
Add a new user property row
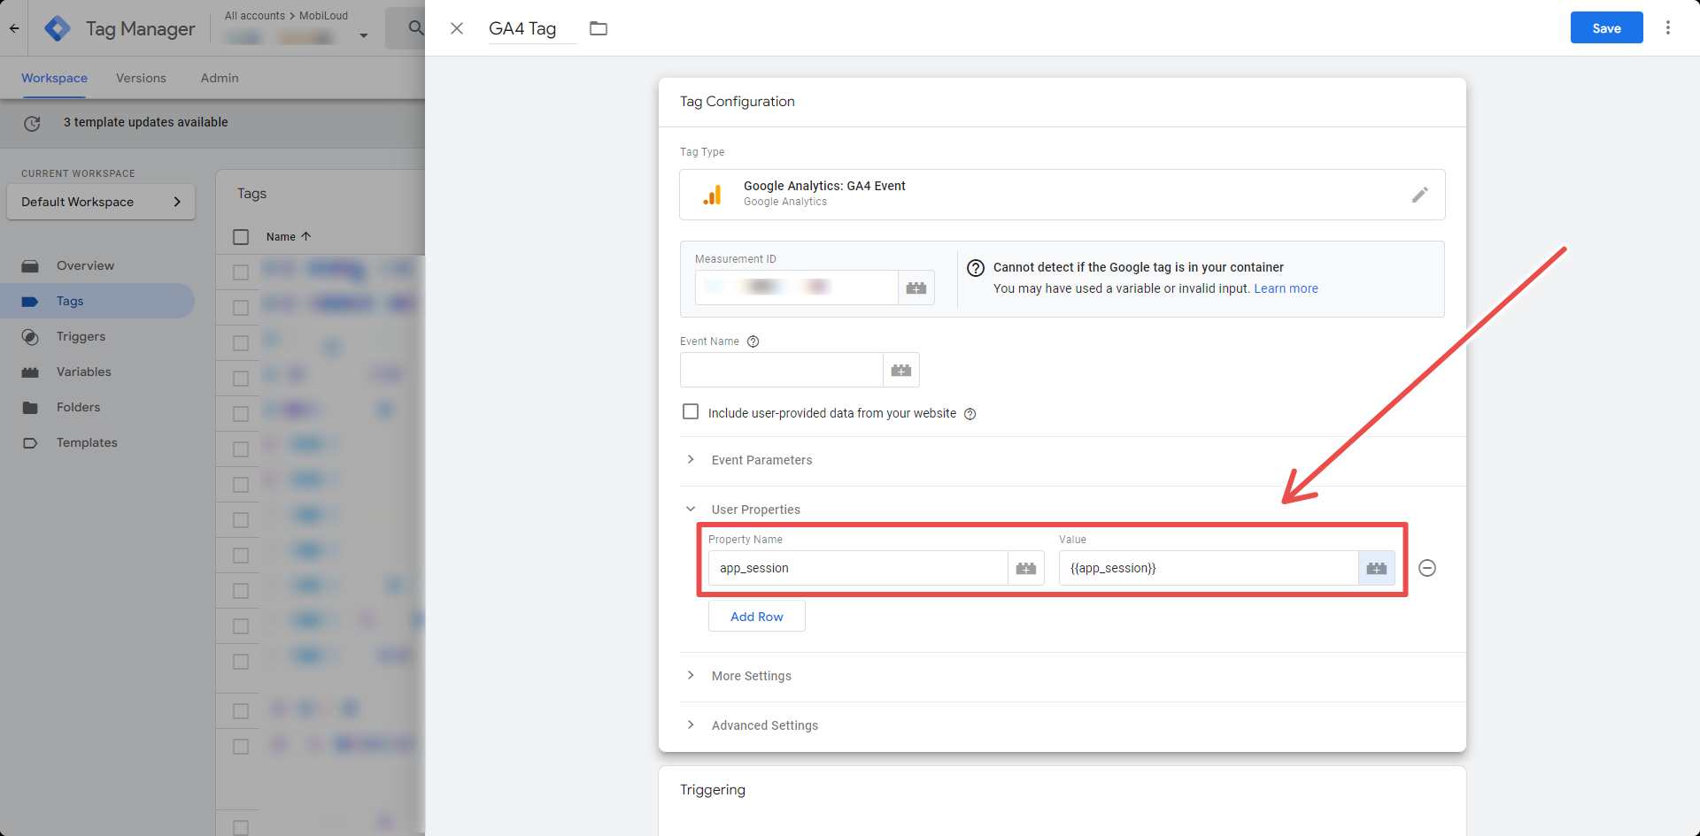[x=757, y=617]
